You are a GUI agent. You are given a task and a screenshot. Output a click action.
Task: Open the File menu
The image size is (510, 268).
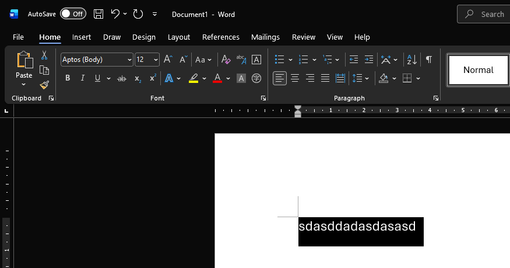click(18, 37)
